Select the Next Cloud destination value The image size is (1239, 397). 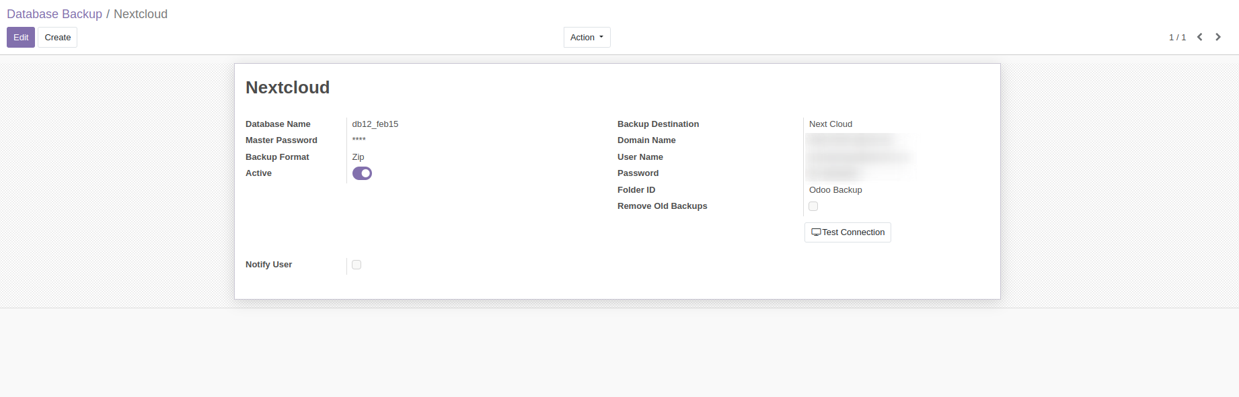click(x=831, y=124)
